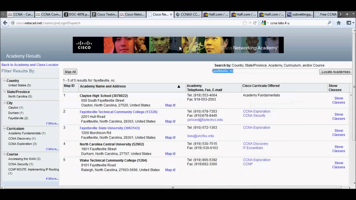Reload the page with the refresh icon
Viewport: 356px width, 200px height.
tap(255, 23)
